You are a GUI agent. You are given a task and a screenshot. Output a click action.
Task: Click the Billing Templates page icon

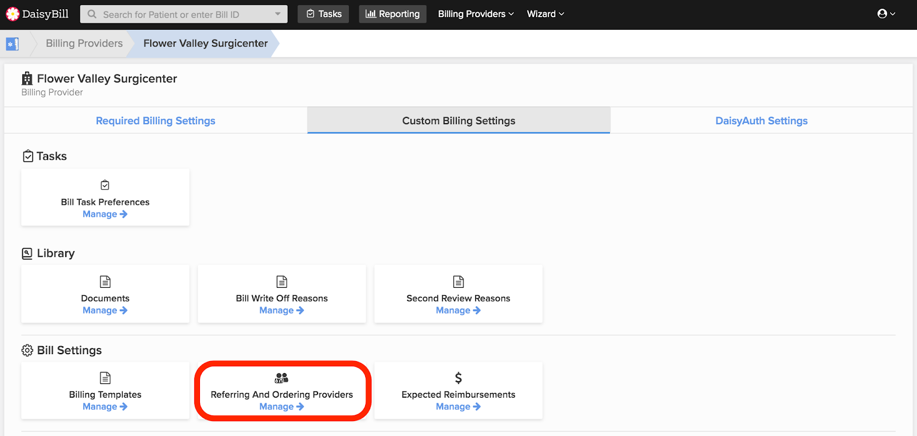click(105, 378)
